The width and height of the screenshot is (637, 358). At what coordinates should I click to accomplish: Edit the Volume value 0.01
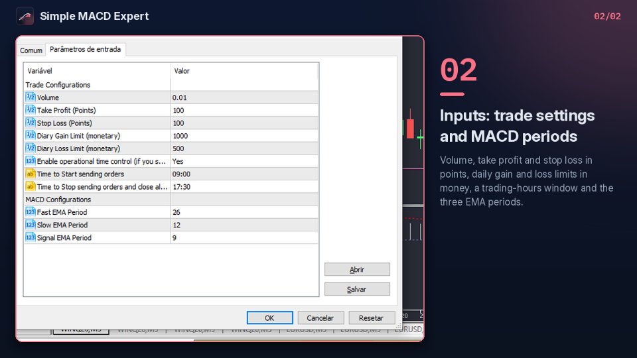click(244, 97)
